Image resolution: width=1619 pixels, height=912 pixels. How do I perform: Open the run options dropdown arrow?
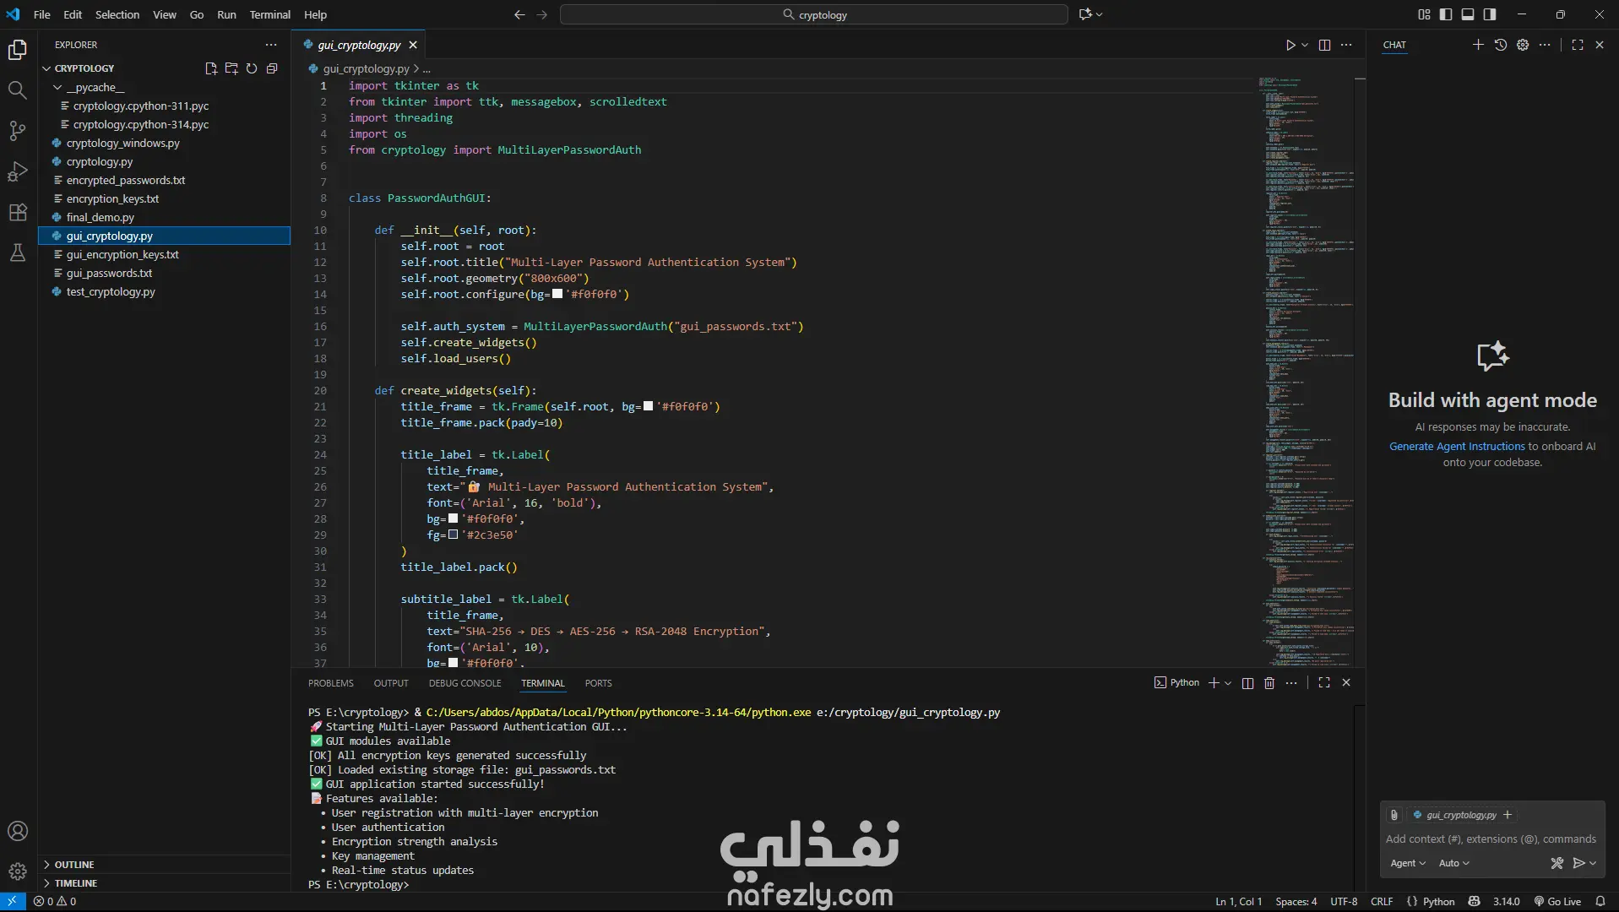pyautogui.click(x=1305, y=45)
